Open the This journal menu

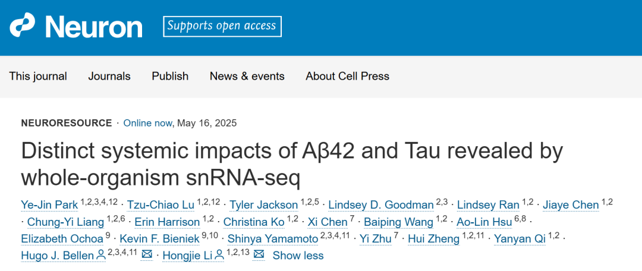click(38, 76)
